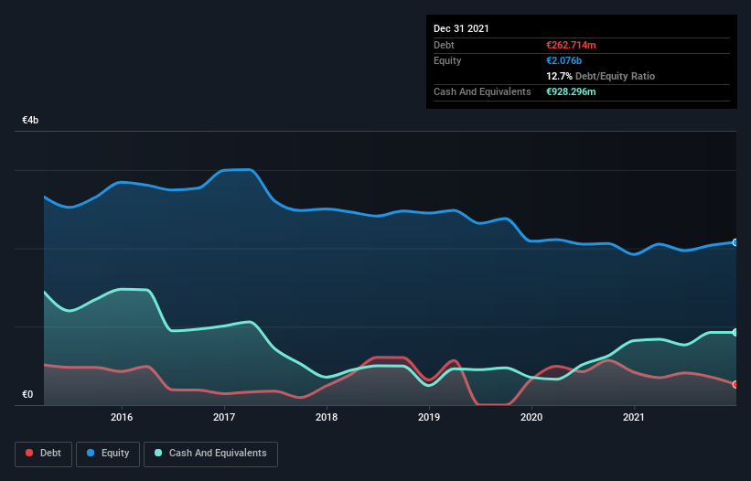The height and width of the screenshot is (481, 751).
Task: Toggle Cash And Equivalents legend button
Action: [210, 454]
